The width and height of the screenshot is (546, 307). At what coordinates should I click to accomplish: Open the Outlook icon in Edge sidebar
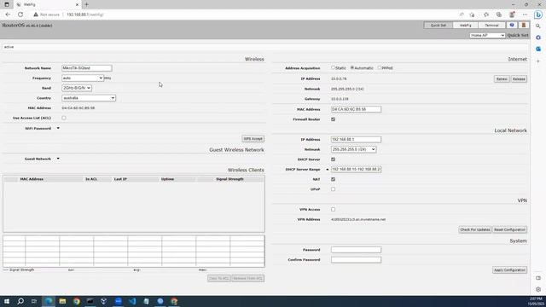click(538, 49)
